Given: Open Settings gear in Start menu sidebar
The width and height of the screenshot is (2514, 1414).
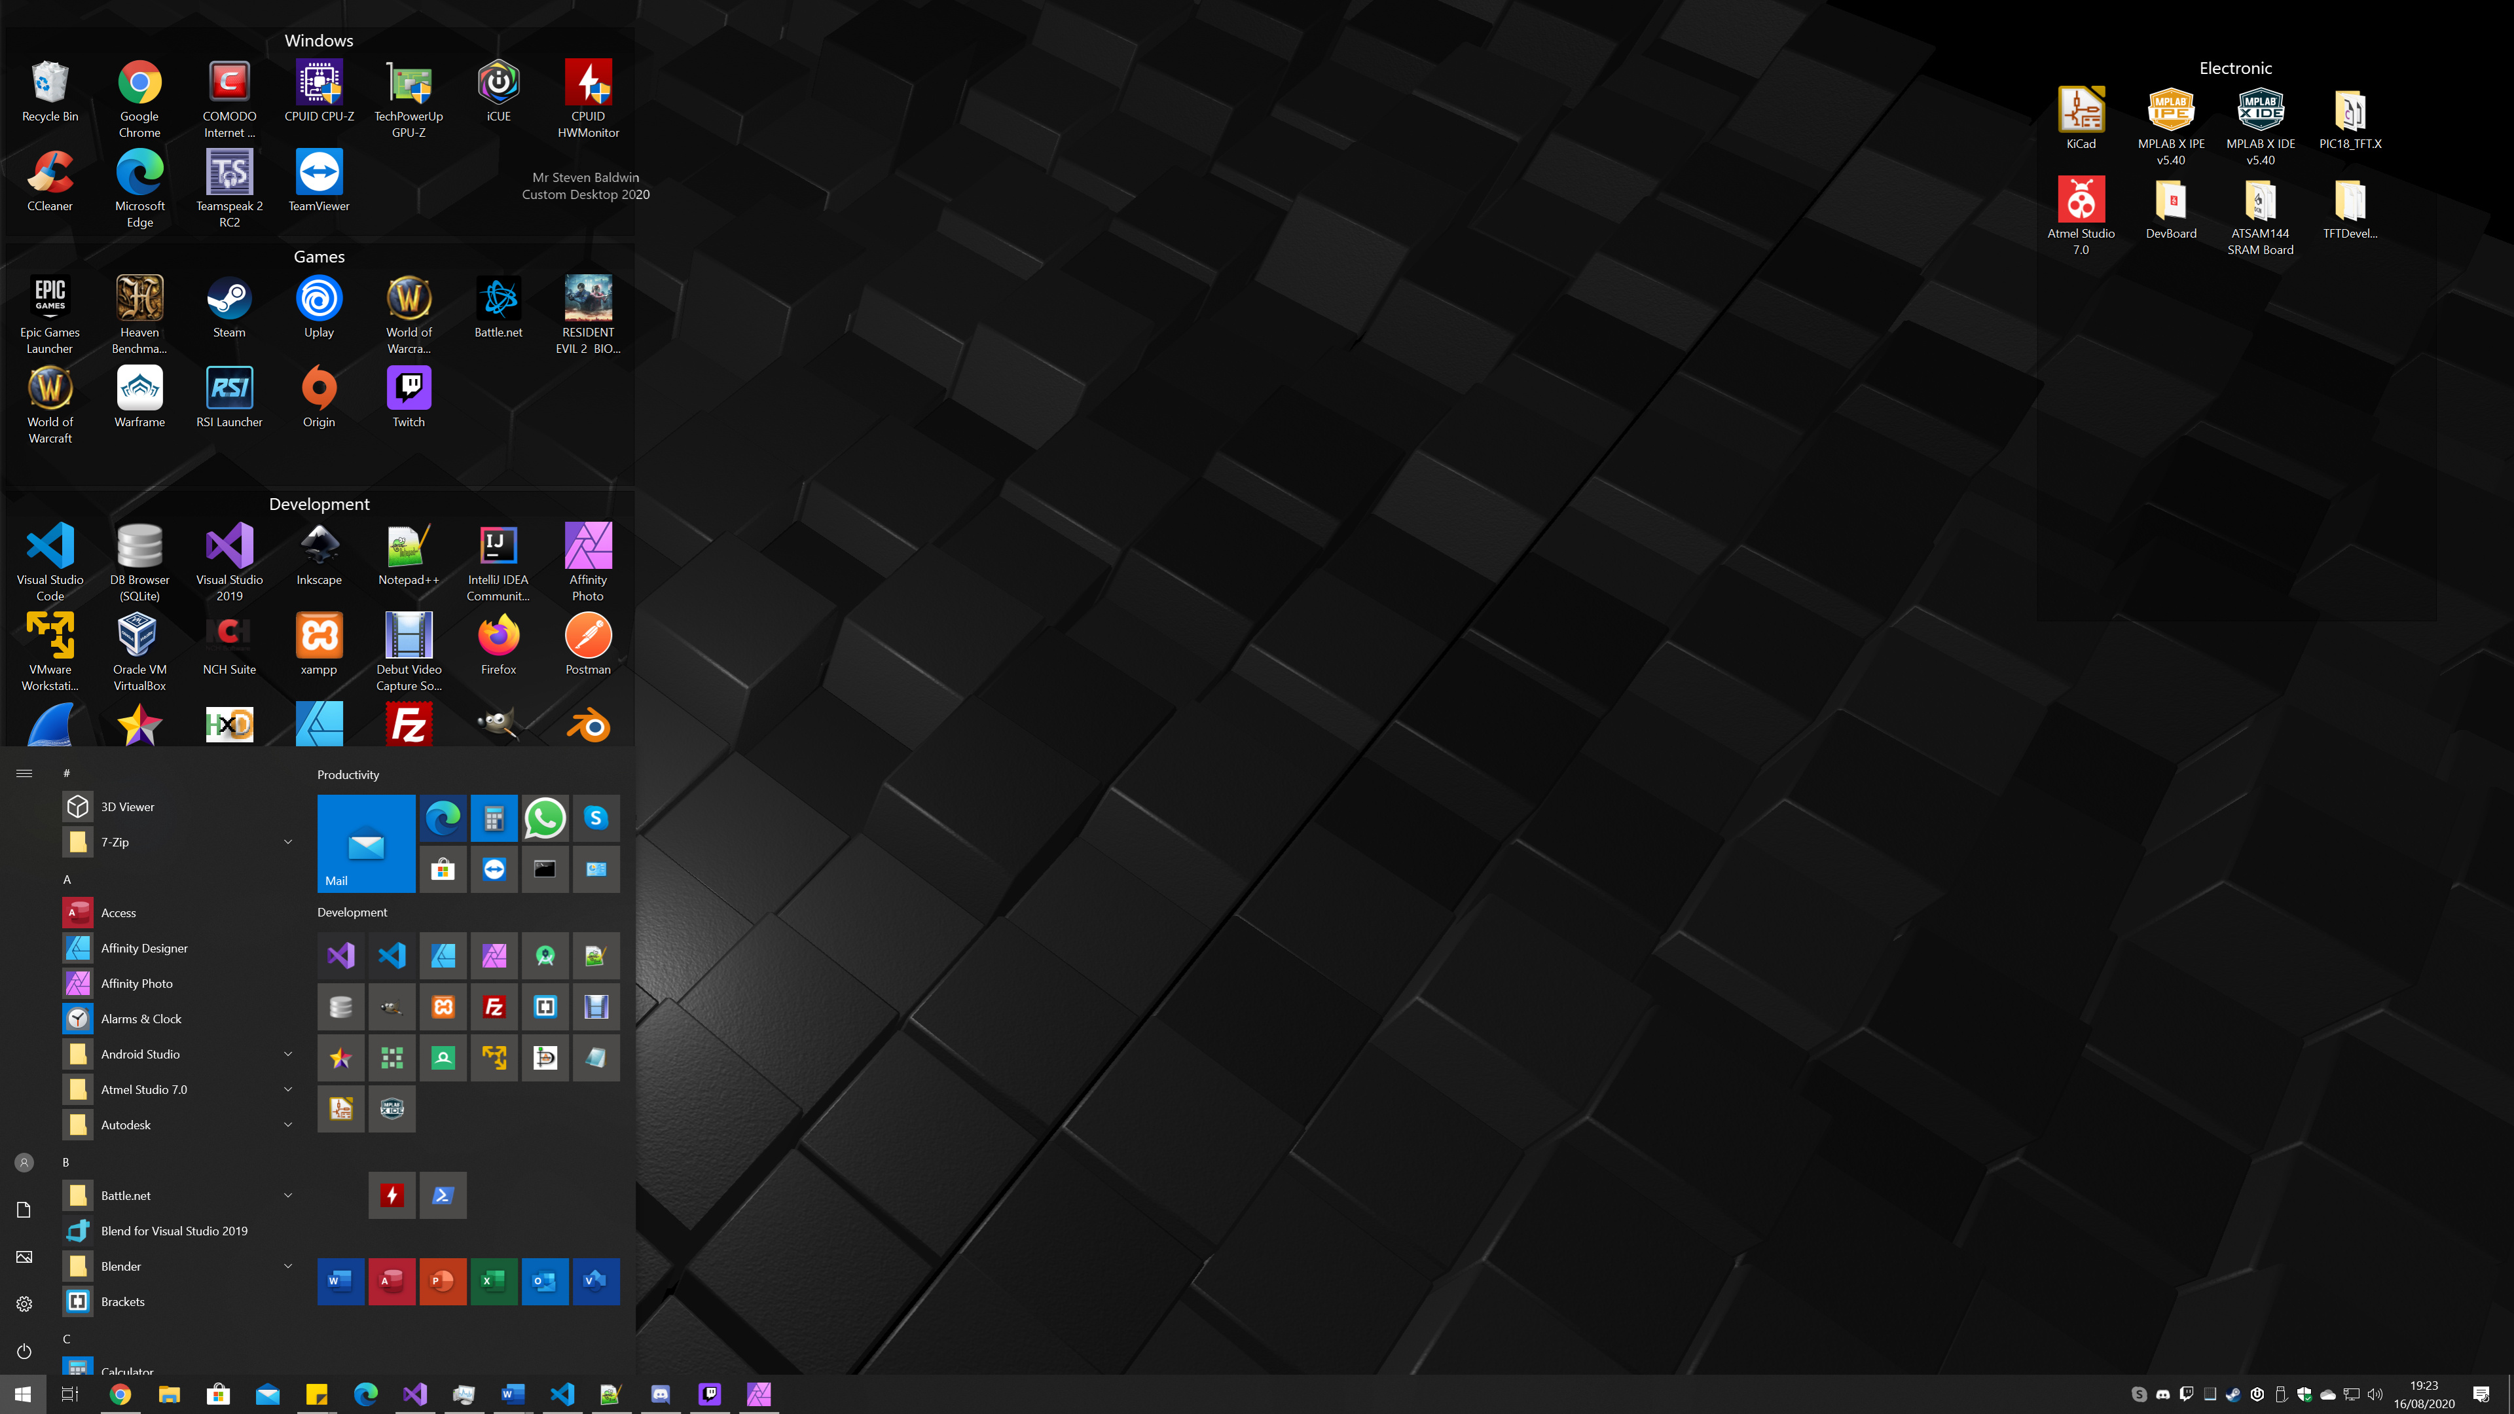Looking at the screenshot, I should point(24,1305).
